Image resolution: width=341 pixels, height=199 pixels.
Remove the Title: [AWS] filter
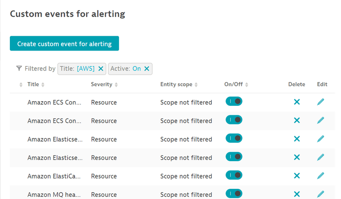click(101, 68)
